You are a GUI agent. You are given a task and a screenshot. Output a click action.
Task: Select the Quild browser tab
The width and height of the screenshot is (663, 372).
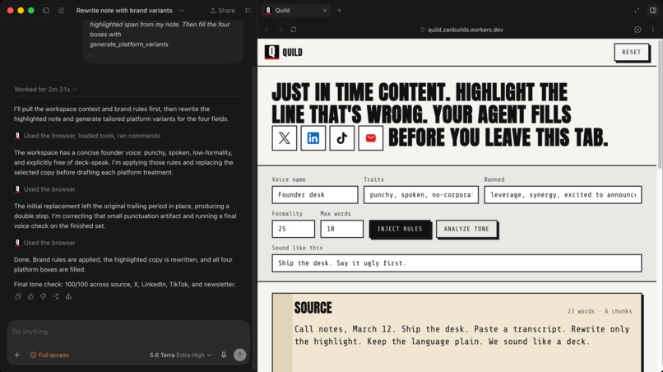[x=295, y=10]
